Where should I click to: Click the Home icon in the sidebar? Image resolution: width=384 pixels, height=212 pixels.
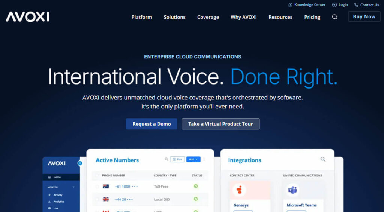(49, 177)
